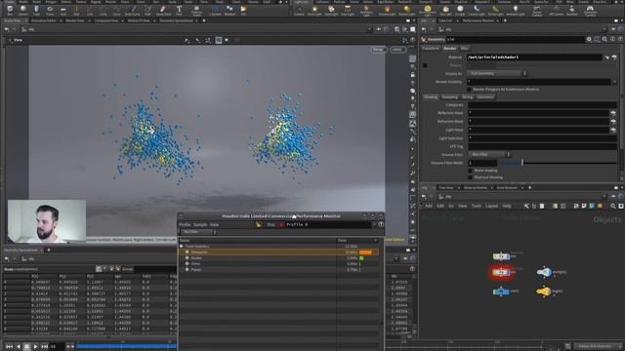The width and height of the screenshot is (625, 351).
Task: Open material chooser next to Material field
Action: click(x=614, y=58)
